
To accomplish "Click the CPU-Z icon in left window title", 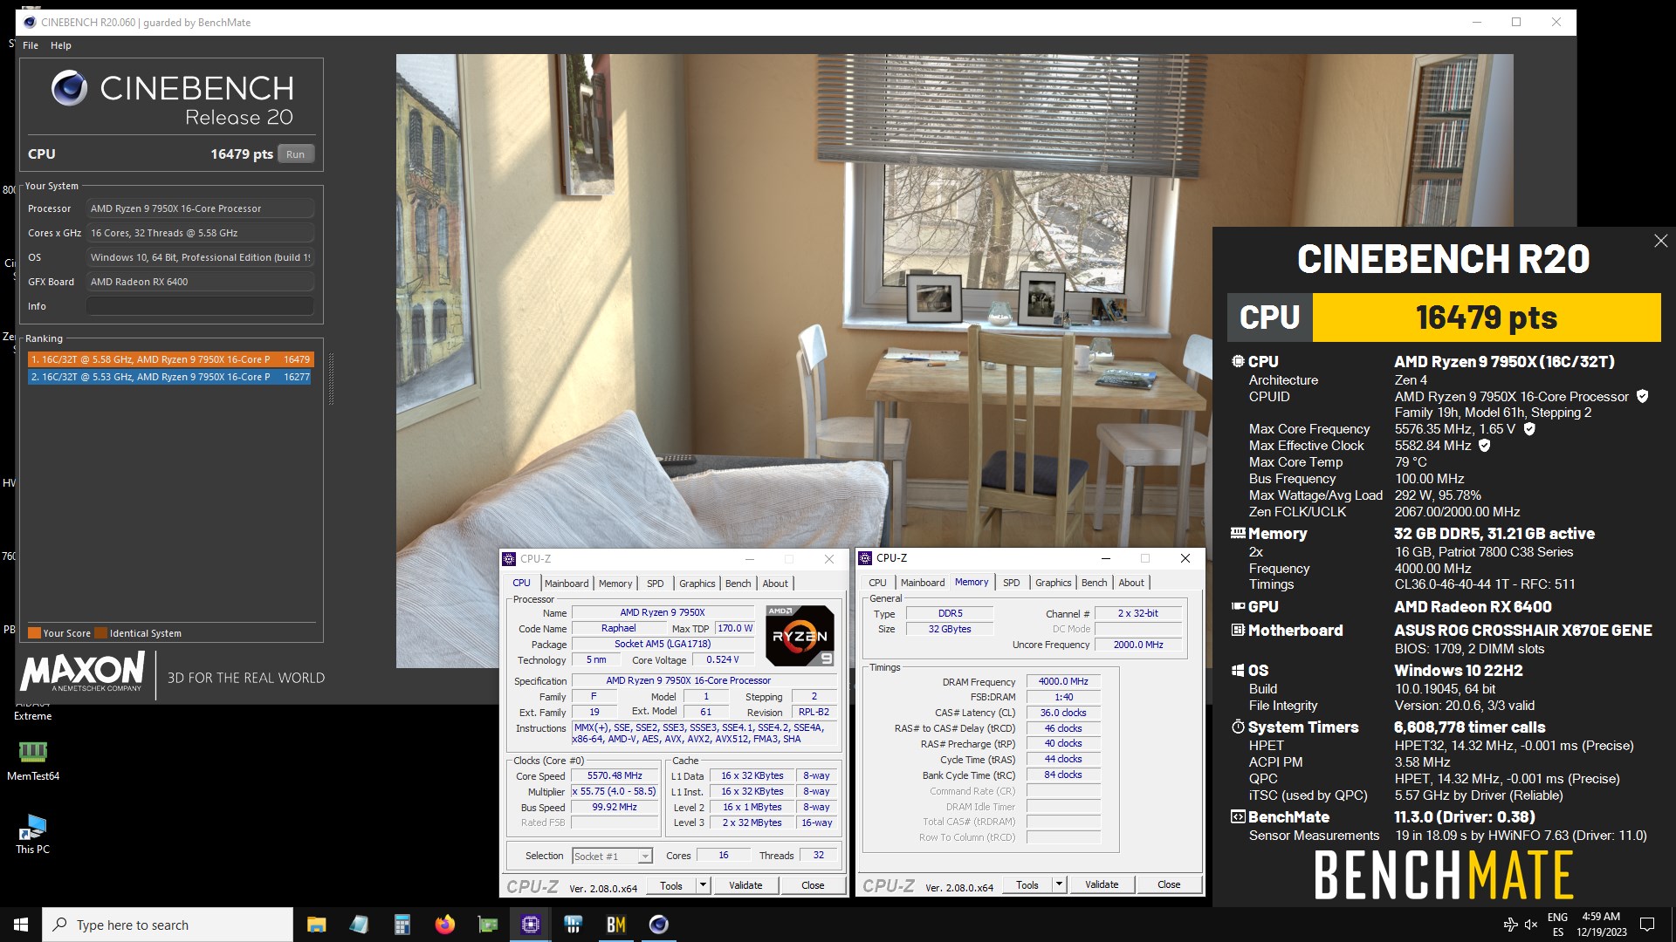I will pyautogui.click(x=509, y=559).
